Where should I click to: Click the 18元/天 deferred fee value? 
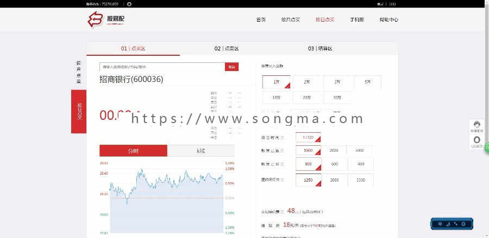pos(291,224)
